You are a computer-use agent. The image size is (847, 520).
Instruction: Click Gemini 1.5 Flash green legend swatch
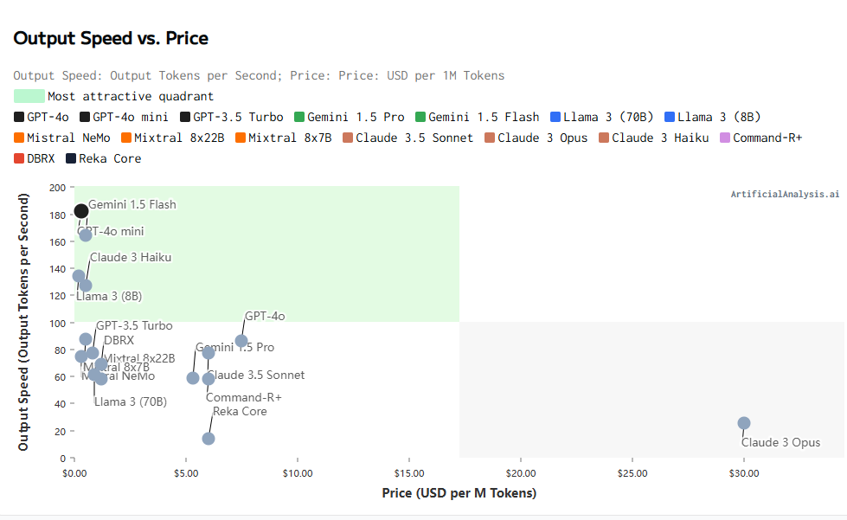click(421, 117)
